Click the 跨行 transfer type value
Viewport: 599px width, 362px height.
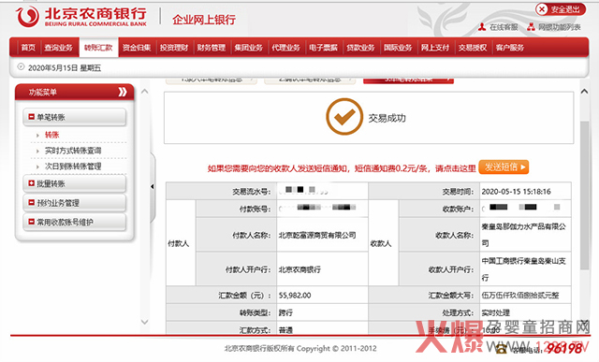coord(285,312)
